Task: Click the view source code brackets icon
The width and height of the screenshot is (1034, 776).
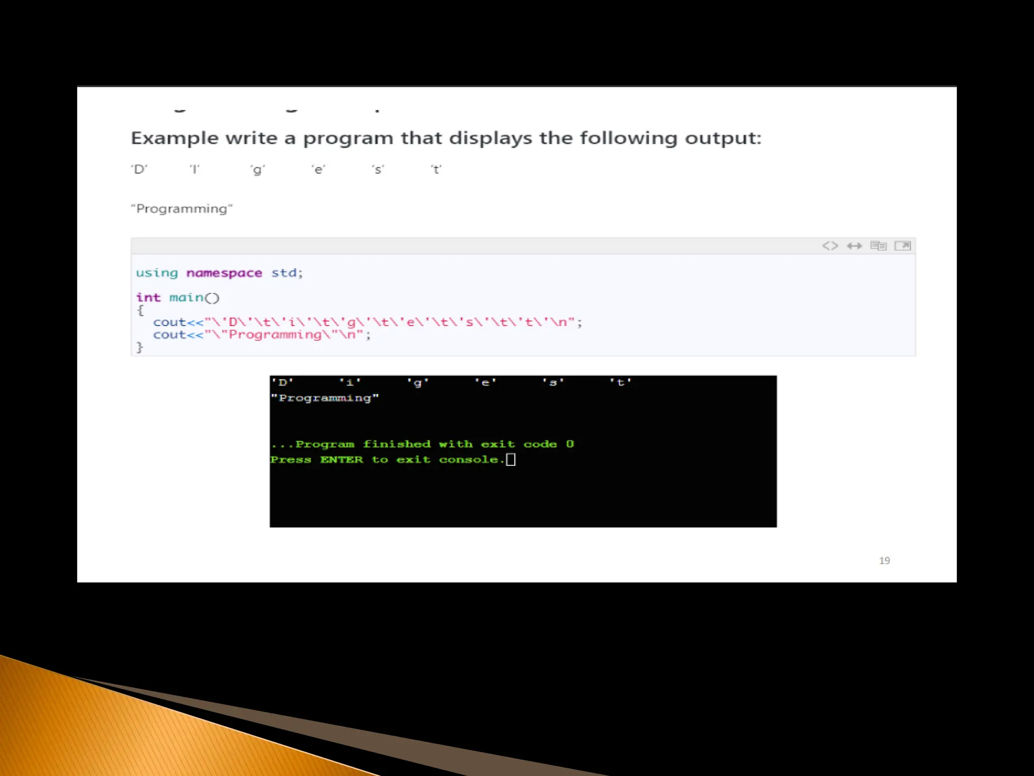Action: (830, 246)
